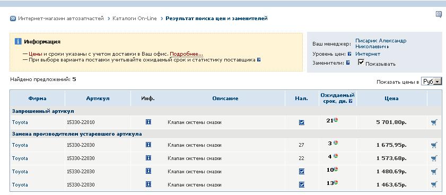Viewport: 446px width, 195px height.
Task: Sort by the Артикул column header
Action: pos(98,99)
